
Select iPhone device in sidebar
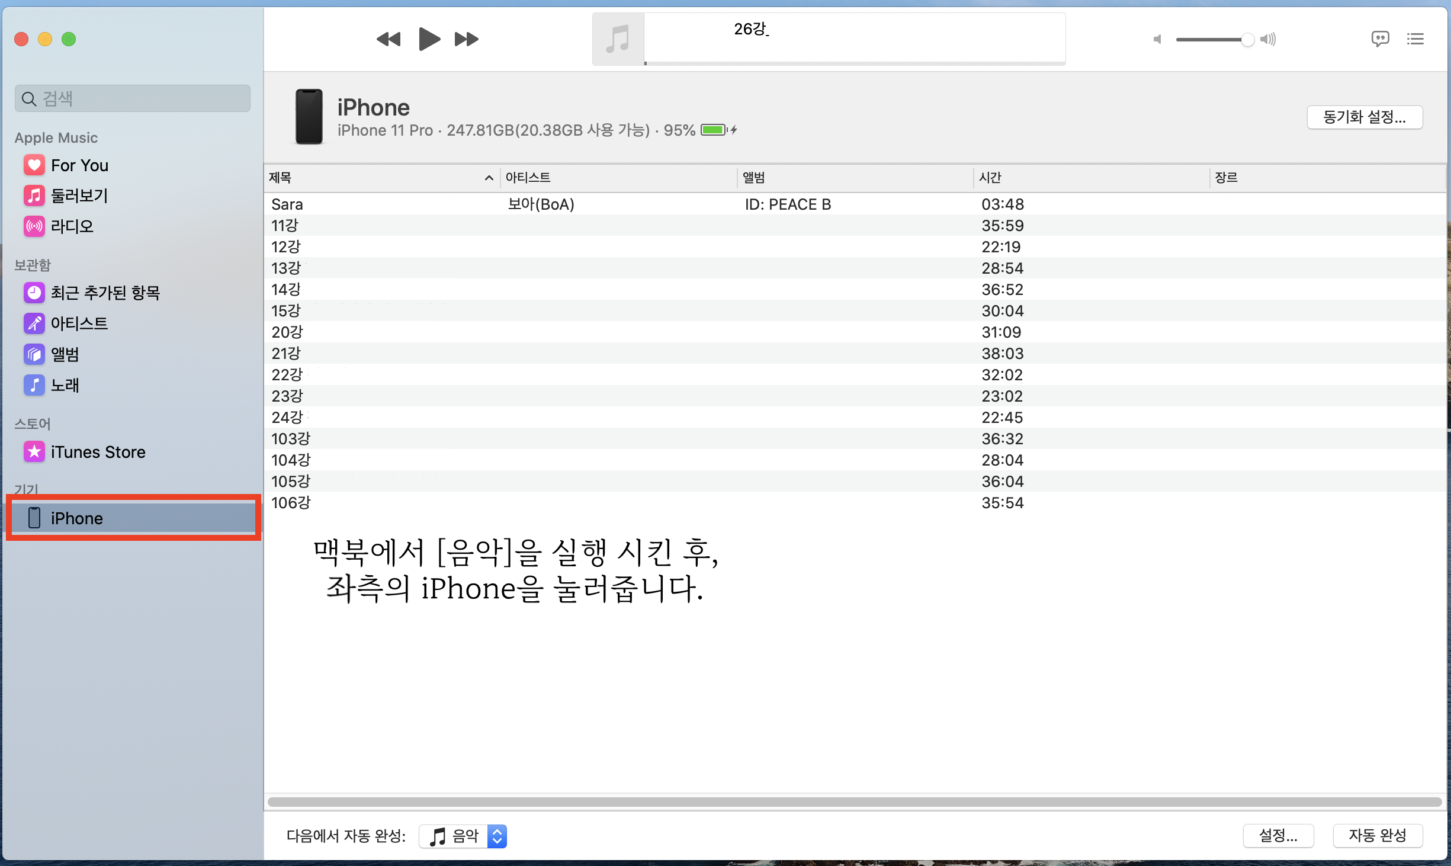coord(77,518)
